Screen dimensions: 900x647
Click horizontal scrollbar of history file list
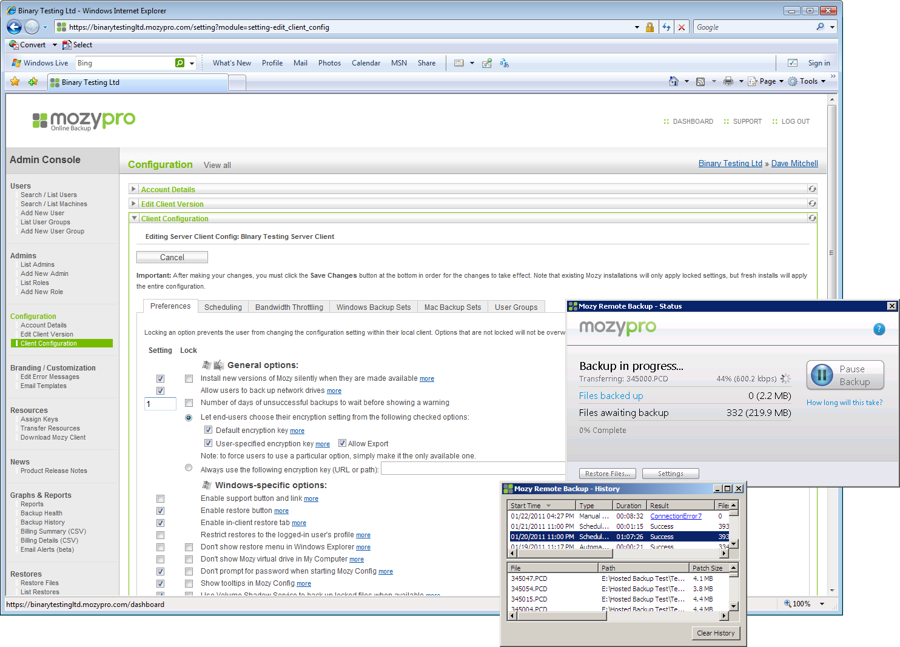coord(619,616)
